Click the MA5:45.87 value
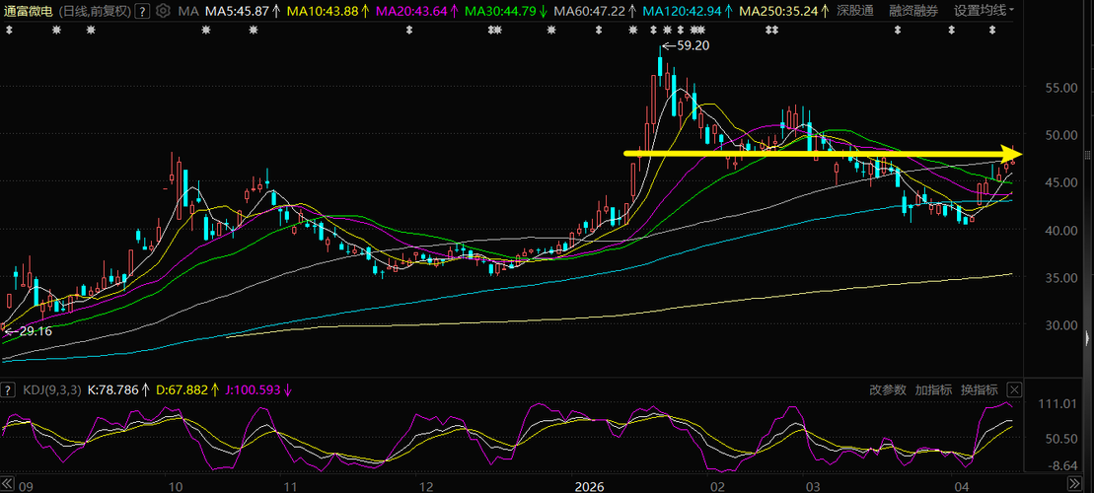The height and width of the screenshot is (493, 1094). 237,11
